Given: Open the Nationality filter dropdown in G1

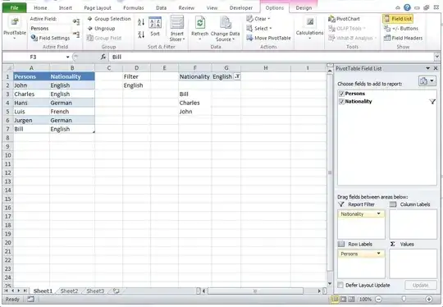Looking at the screenshot, I should click(x=237, y=76).
